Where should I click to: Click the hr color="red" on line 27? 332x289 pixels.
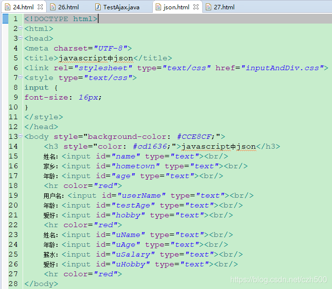click(x=83, y=274)
